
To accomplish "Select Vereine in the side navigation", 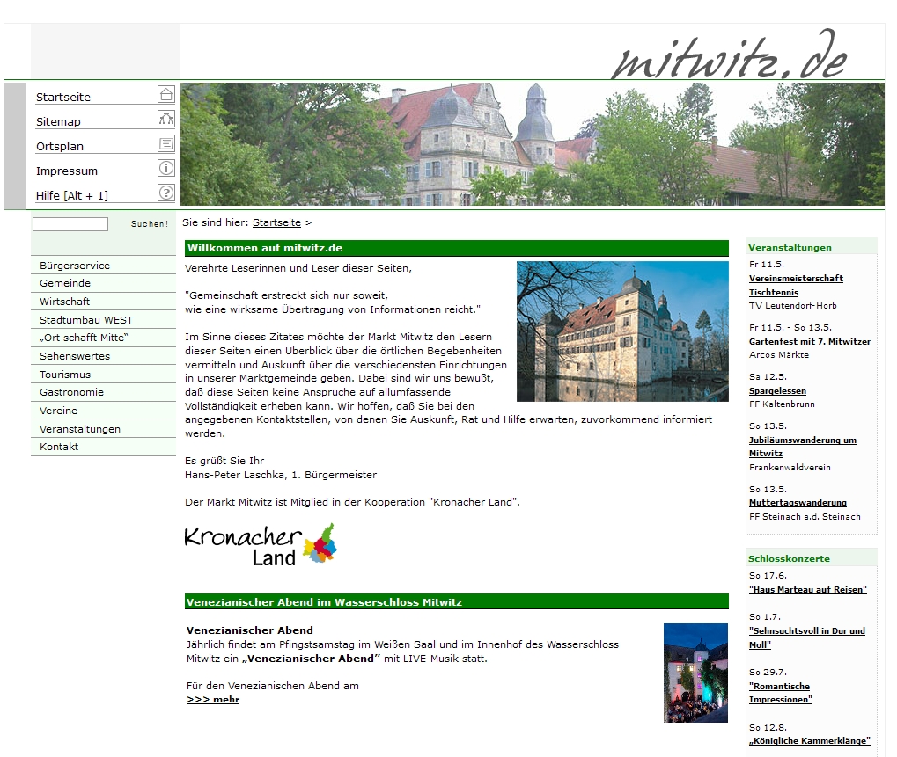I will click(104, 411).
